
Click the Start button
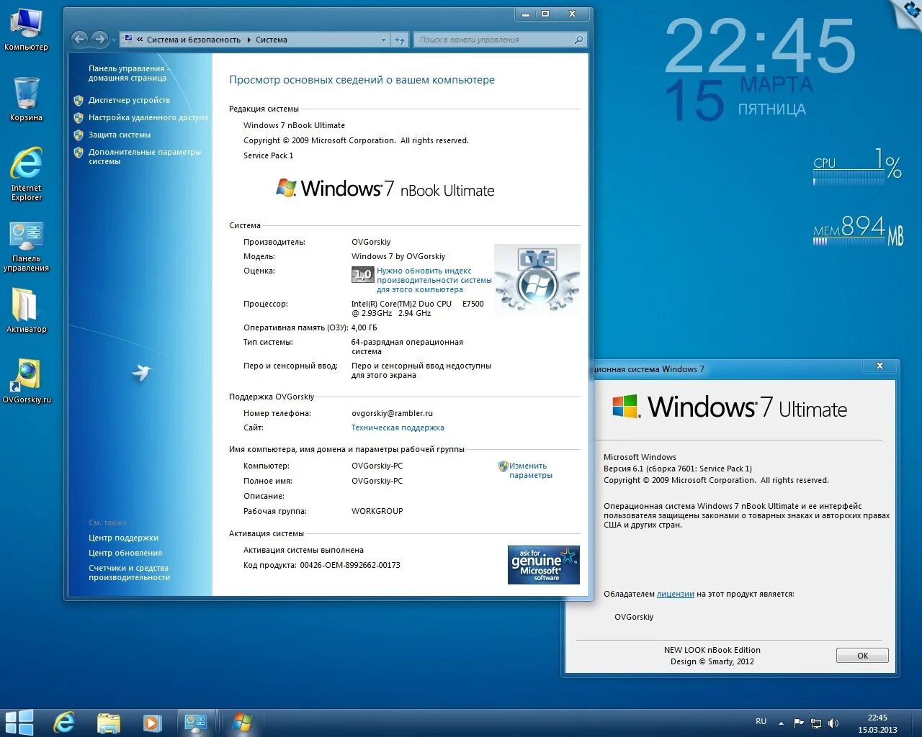pos(19,721)
